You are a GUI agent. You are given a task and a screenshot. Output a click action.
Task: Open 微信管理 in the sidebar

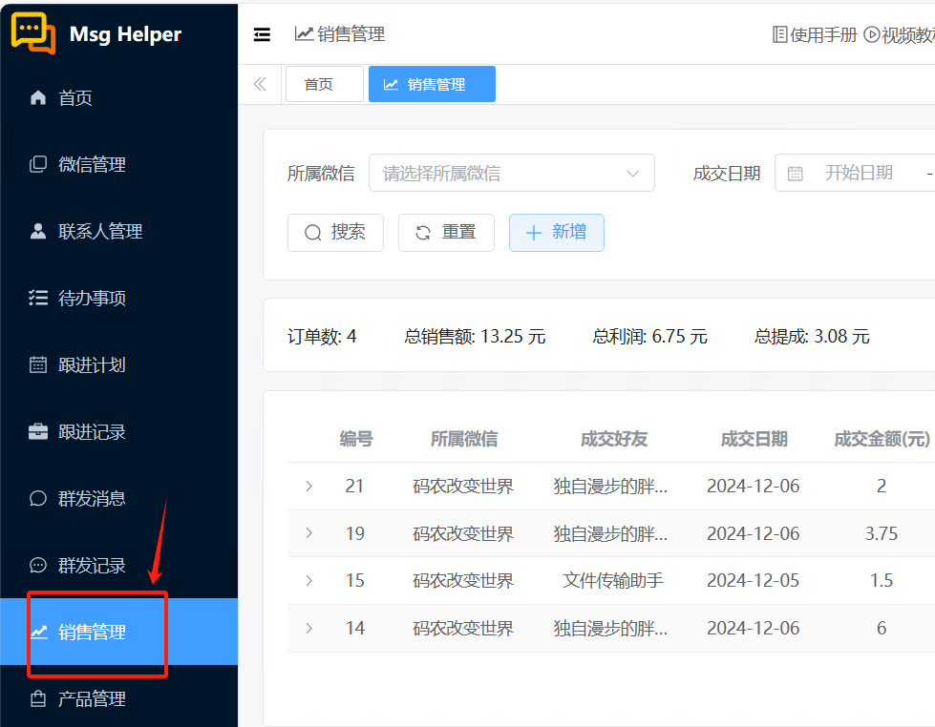[x=118, y=164]
